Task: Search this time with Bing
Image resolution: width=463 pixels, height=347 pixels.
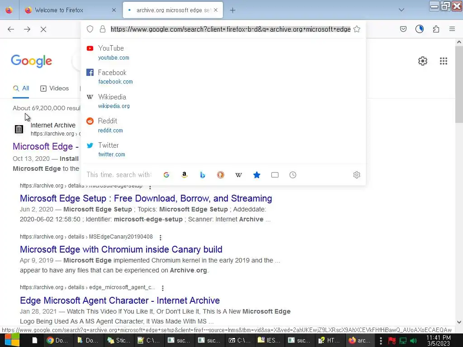Action: 203,175
